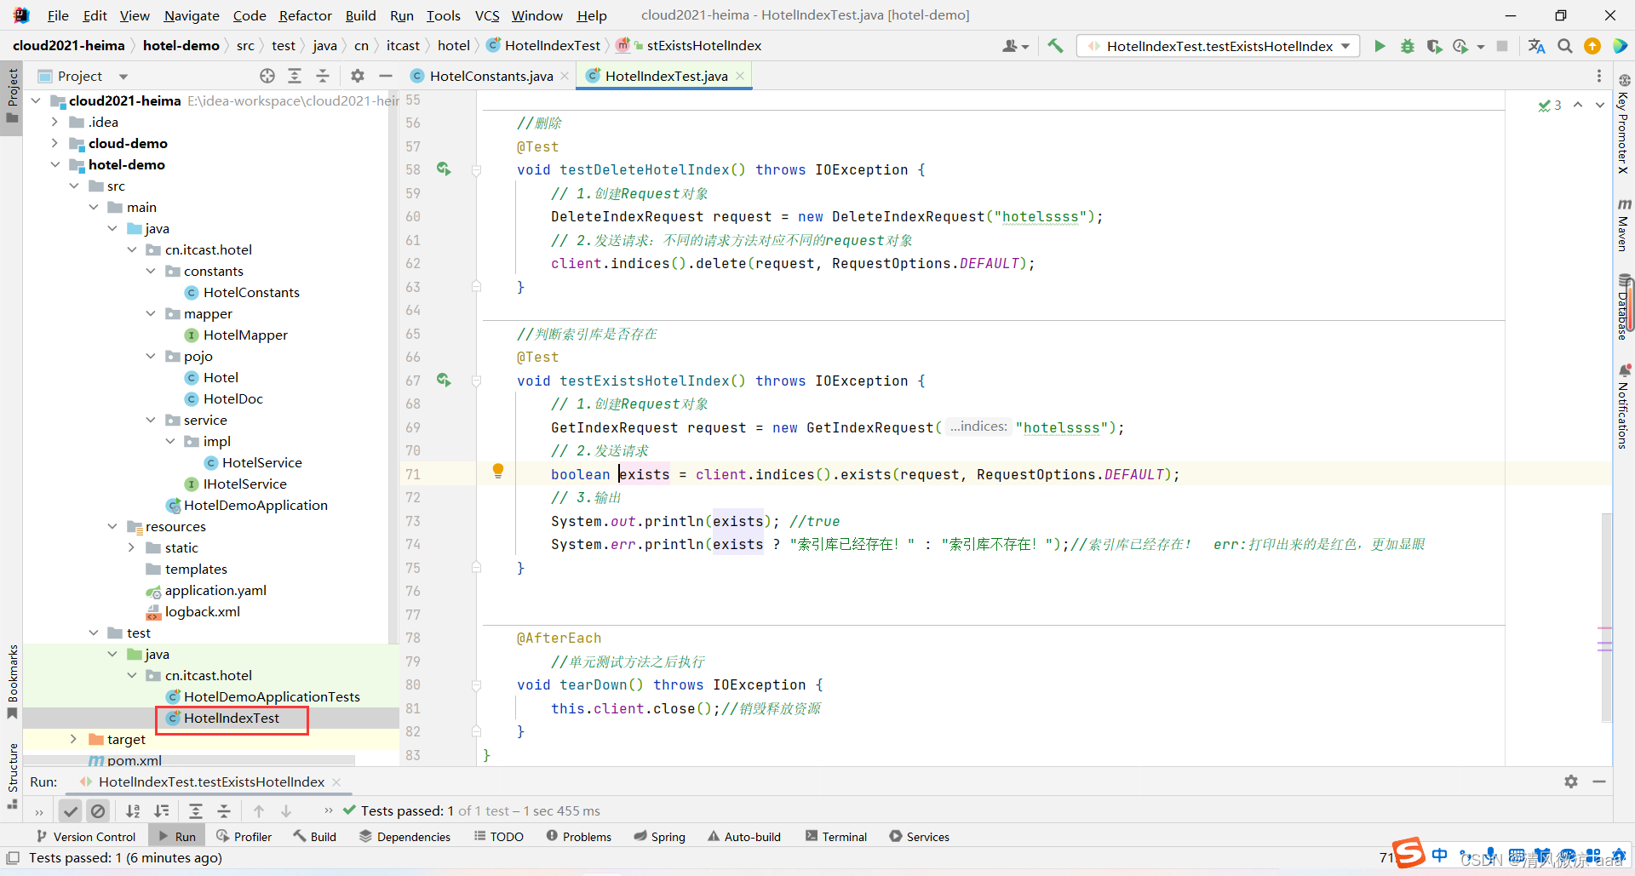The height and width of the screenshot is (876, 1635).
Task: Expand static folder under resources
Action: click(131, 547)
